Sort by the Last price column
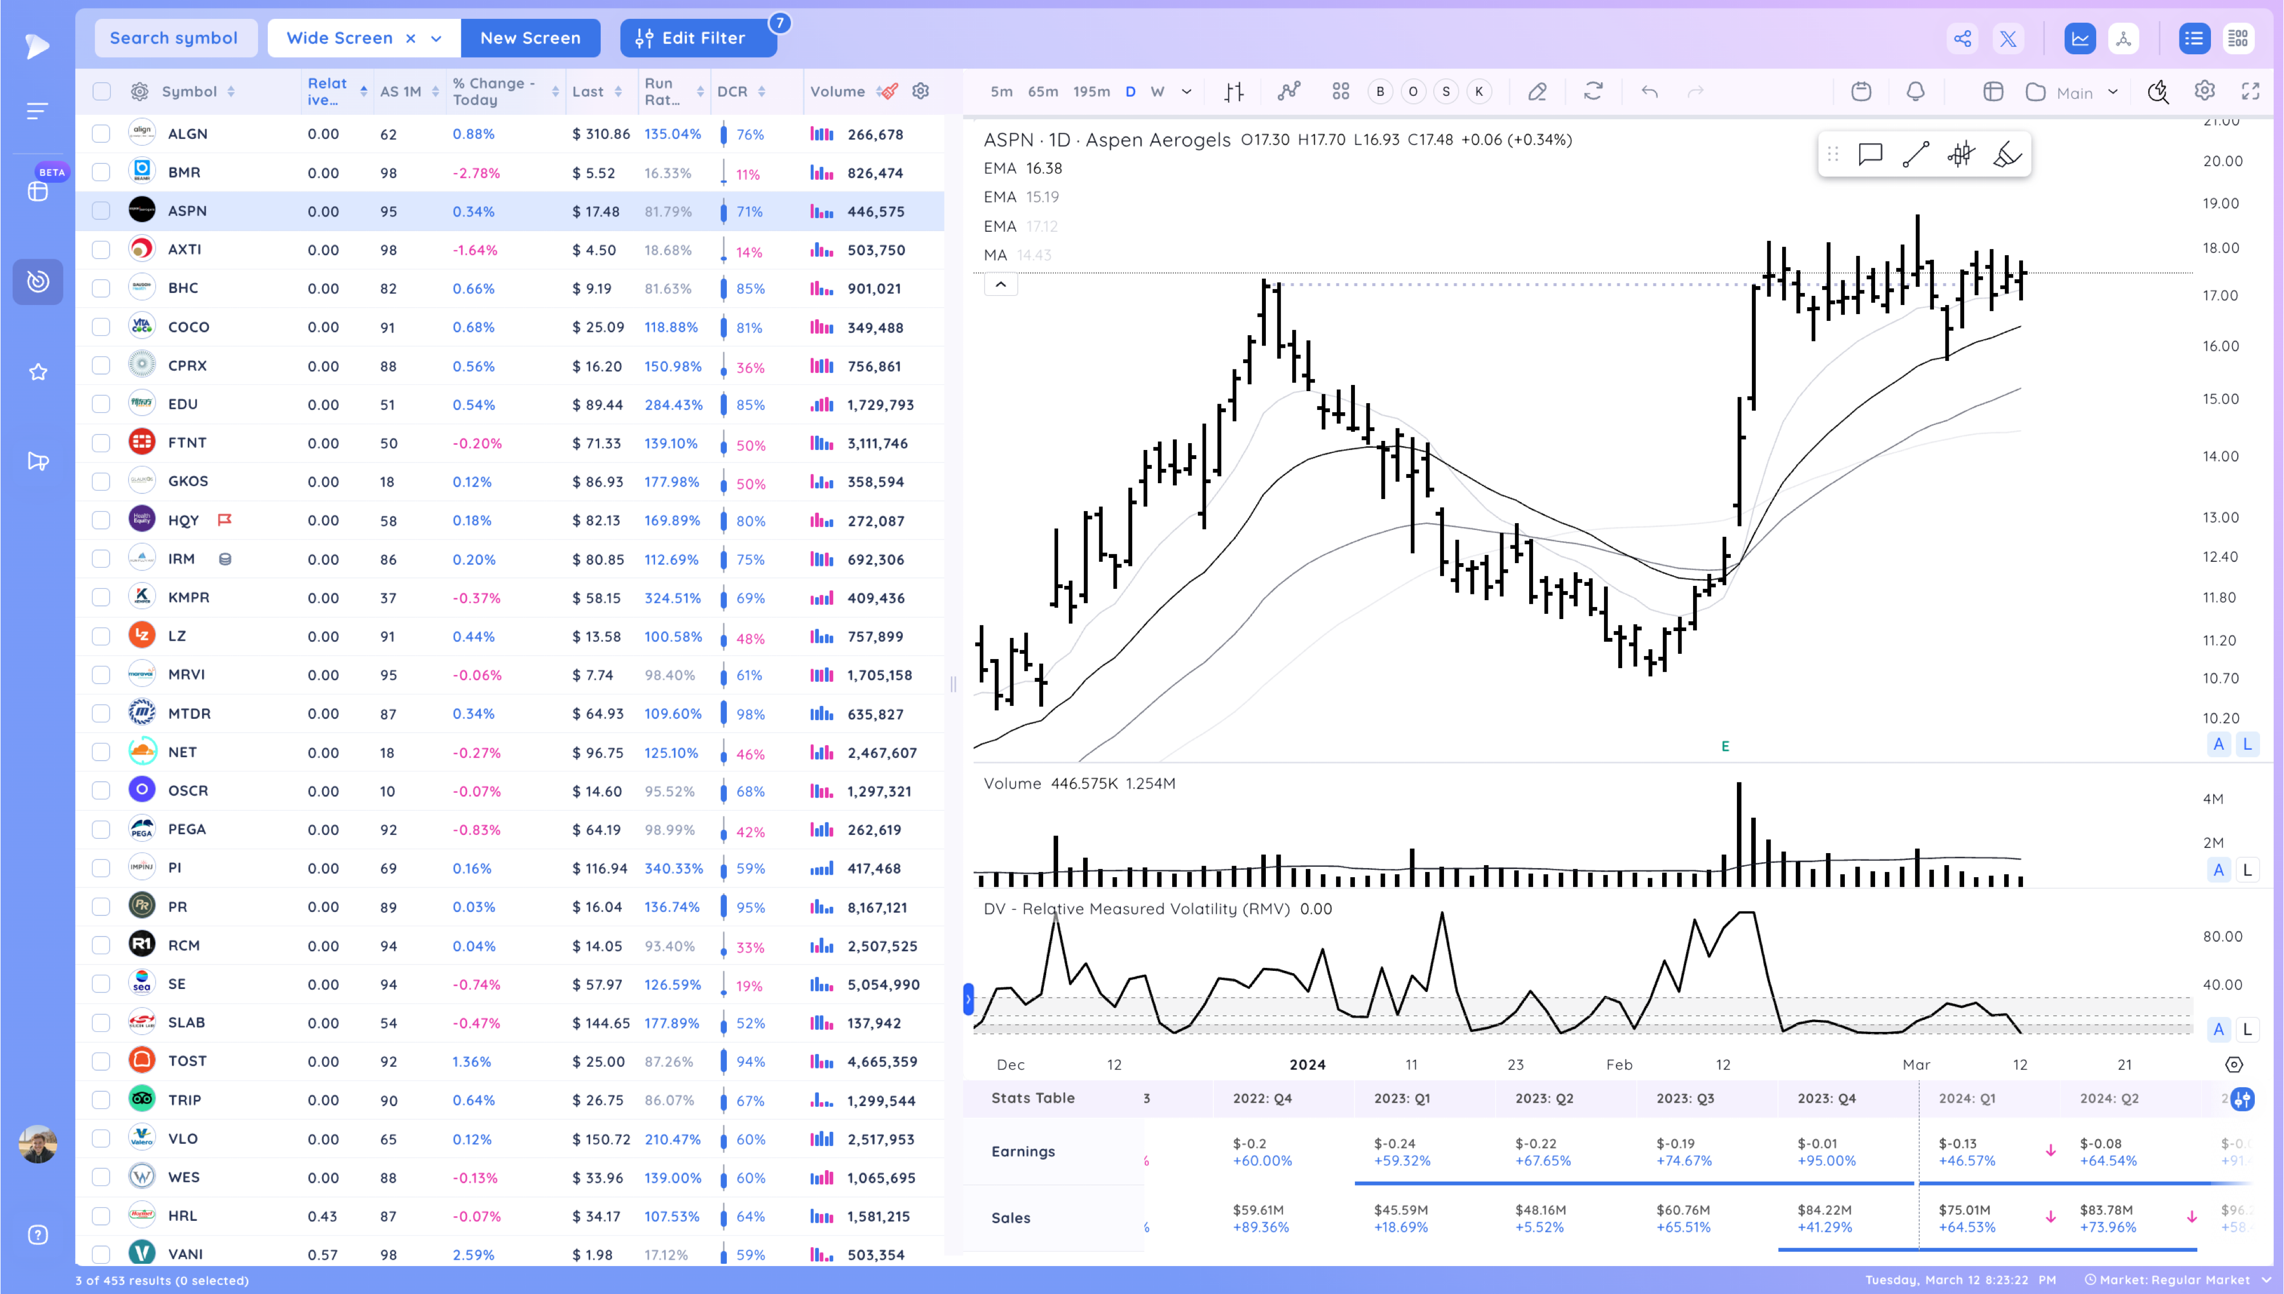Viewport: 2284px width, 1294px height. 618,91
